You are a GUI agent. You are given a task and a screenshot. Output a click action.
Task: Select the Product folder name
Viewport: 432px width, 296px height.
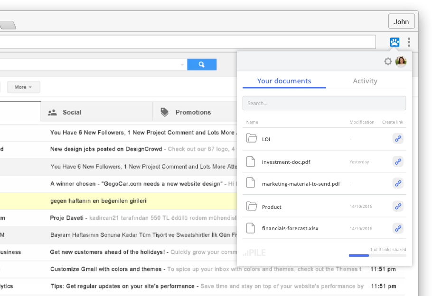pos(272,207)
